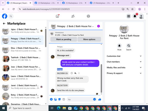Open a new browser tab with plus
148x111 pixels.
click(118, 3)
